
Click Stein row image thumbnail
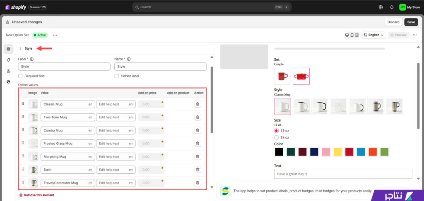(33, 170)
